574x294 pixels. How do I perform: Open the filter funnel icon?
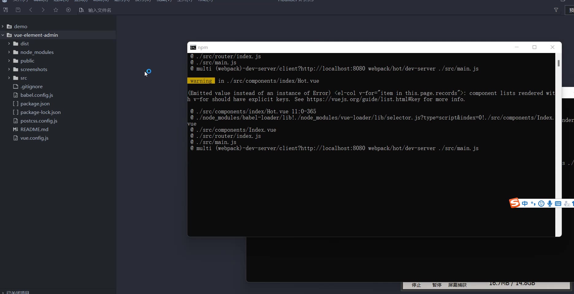pos(556,10)
